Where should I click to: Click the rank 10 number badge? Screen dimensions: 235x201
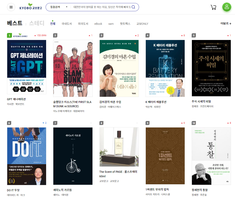(194, 123)
